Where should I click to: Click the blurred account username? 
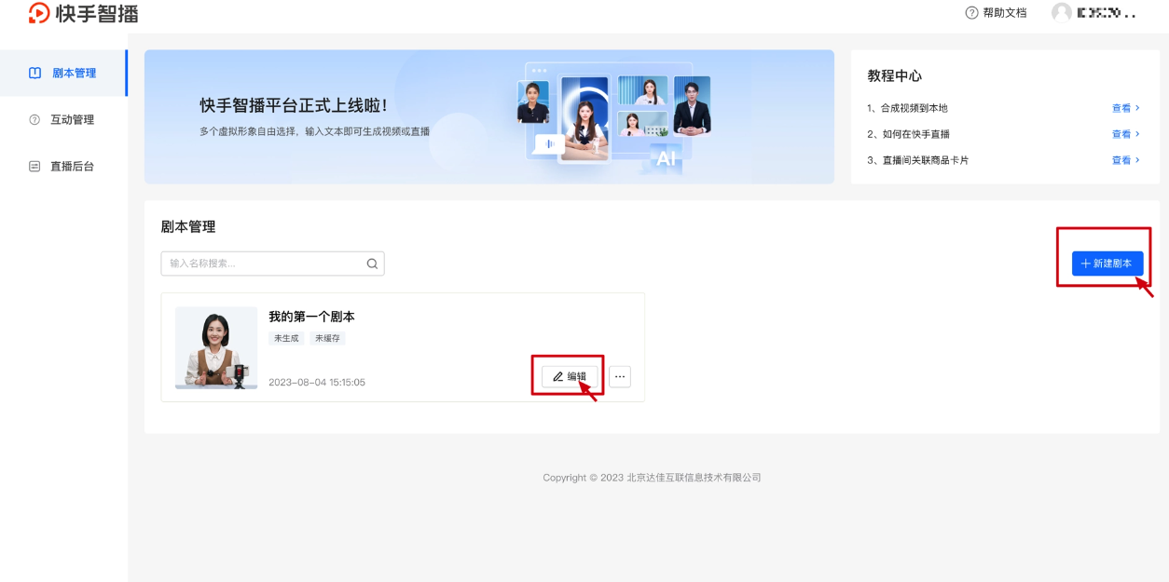[x=1106, y=13]
